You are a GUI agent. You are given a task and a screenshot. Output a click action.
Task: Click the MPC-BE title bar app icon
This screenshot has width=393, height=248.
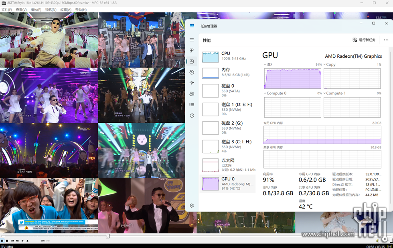coord(4,3)
